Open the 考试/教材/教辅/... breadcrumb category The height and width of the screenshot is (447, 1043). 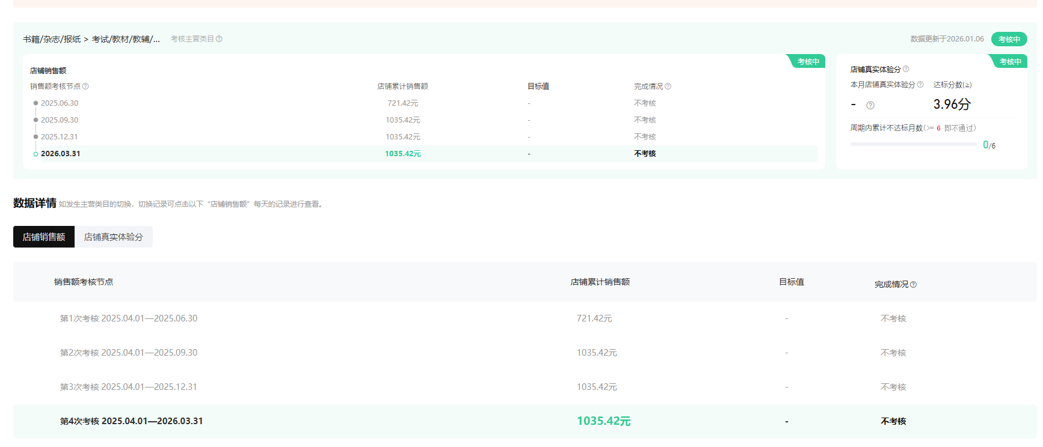coord(126,39)
